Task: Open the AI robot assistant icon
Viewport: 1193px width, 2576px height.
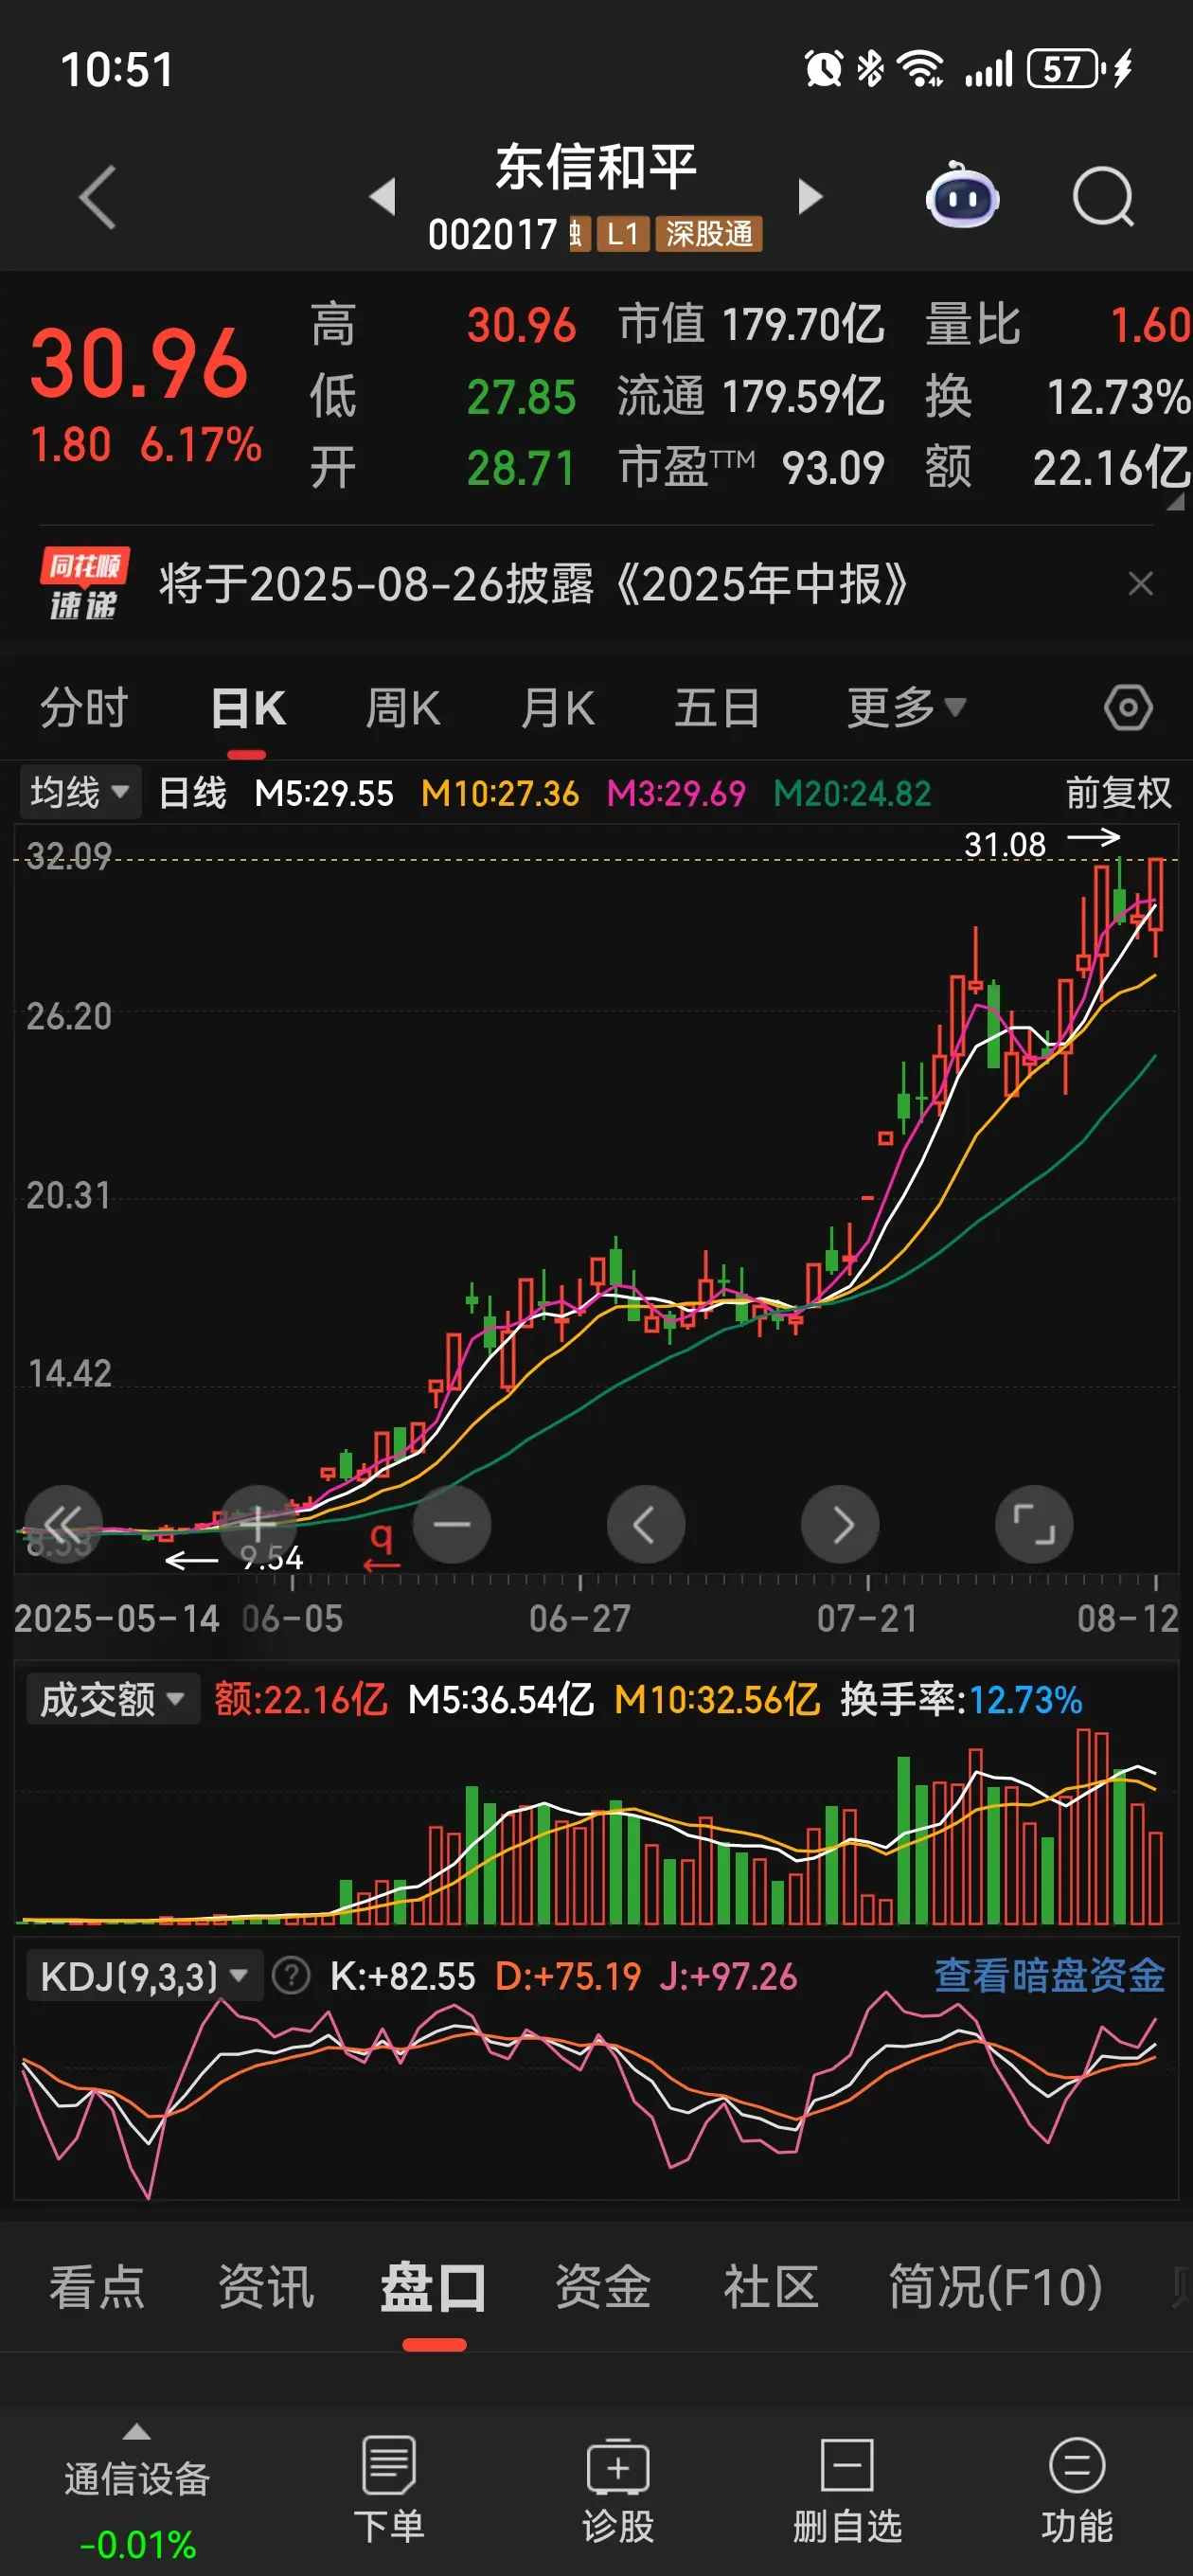Action: [962, 196]
